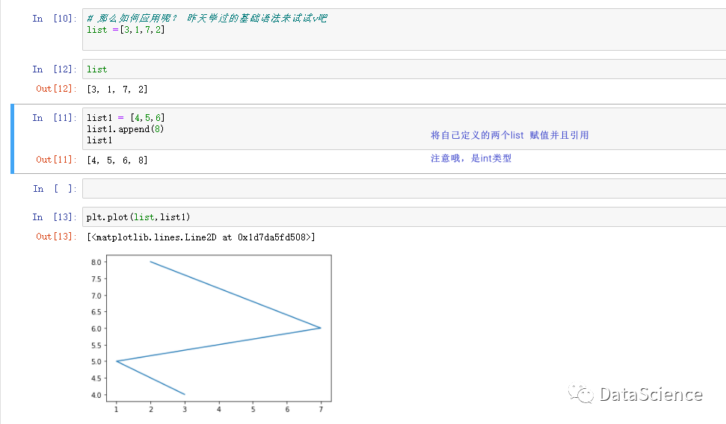Image resolution: width=726 pixels, height=424 pixels.
Task: Click the plt.plot(list,list1) code cell
Action: click(x=402, y=217)
